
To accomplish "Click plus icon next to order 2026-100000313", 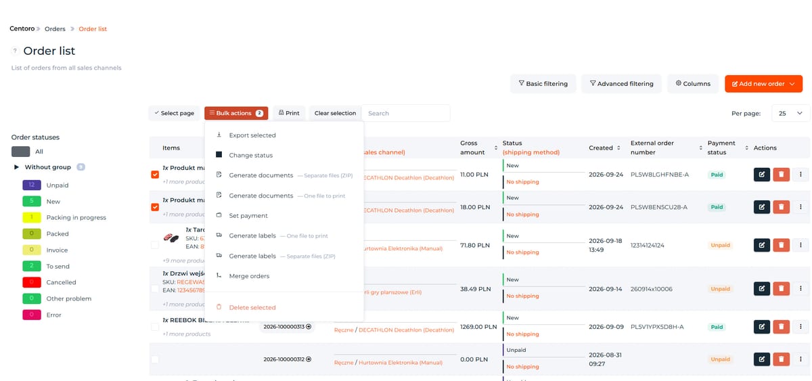I will pos(309,327).
